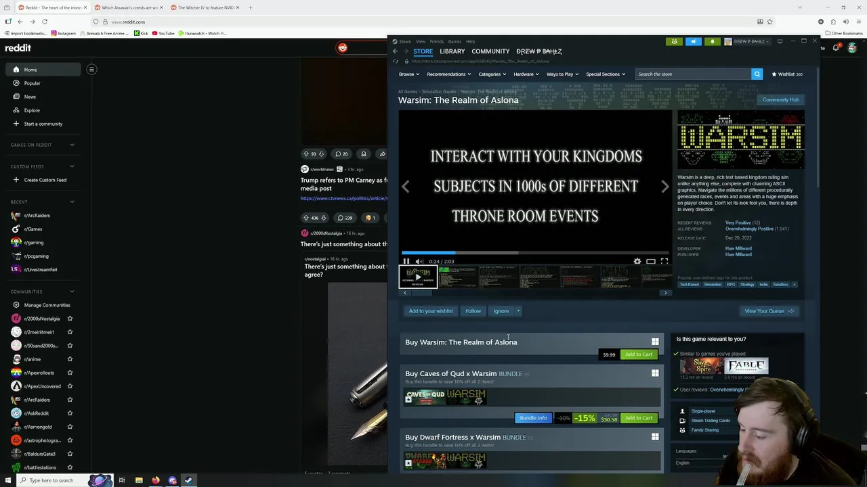Favorite r/2000sNostalgia with star
Viewport: 867px width, 487px height.
point(70,319)
